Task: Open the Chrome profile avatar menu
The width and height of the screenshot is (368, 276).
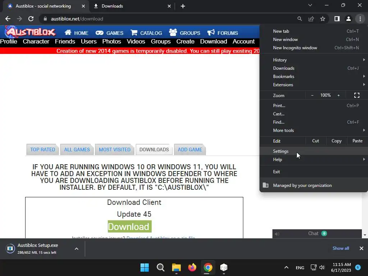Action: [349, 19]
